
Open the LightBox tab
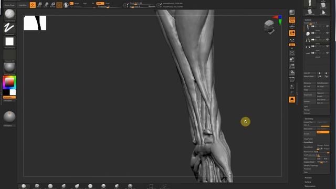click(x=22, y=5)
